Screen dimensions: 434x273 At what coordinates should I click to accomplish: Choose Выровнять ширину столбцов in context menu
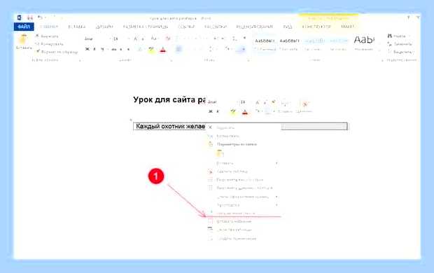pyautogui.click(x=244, y=188)
